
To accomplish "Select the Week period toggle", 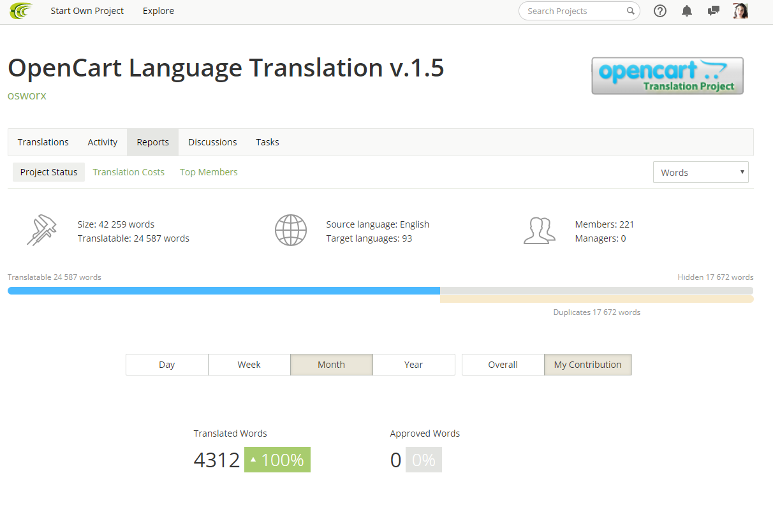I will point(249,365).
